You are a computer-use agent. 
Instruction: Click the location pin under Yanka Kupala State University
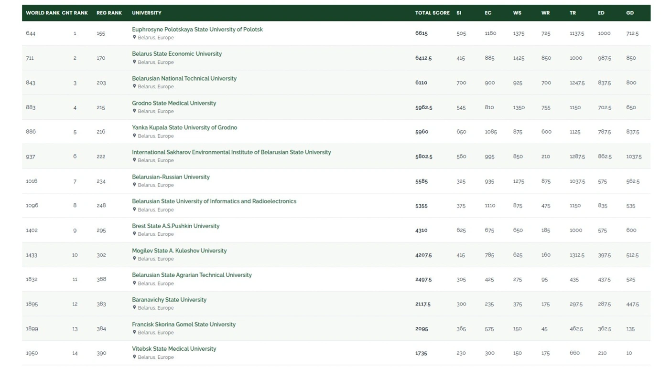[x=134, y=136]
